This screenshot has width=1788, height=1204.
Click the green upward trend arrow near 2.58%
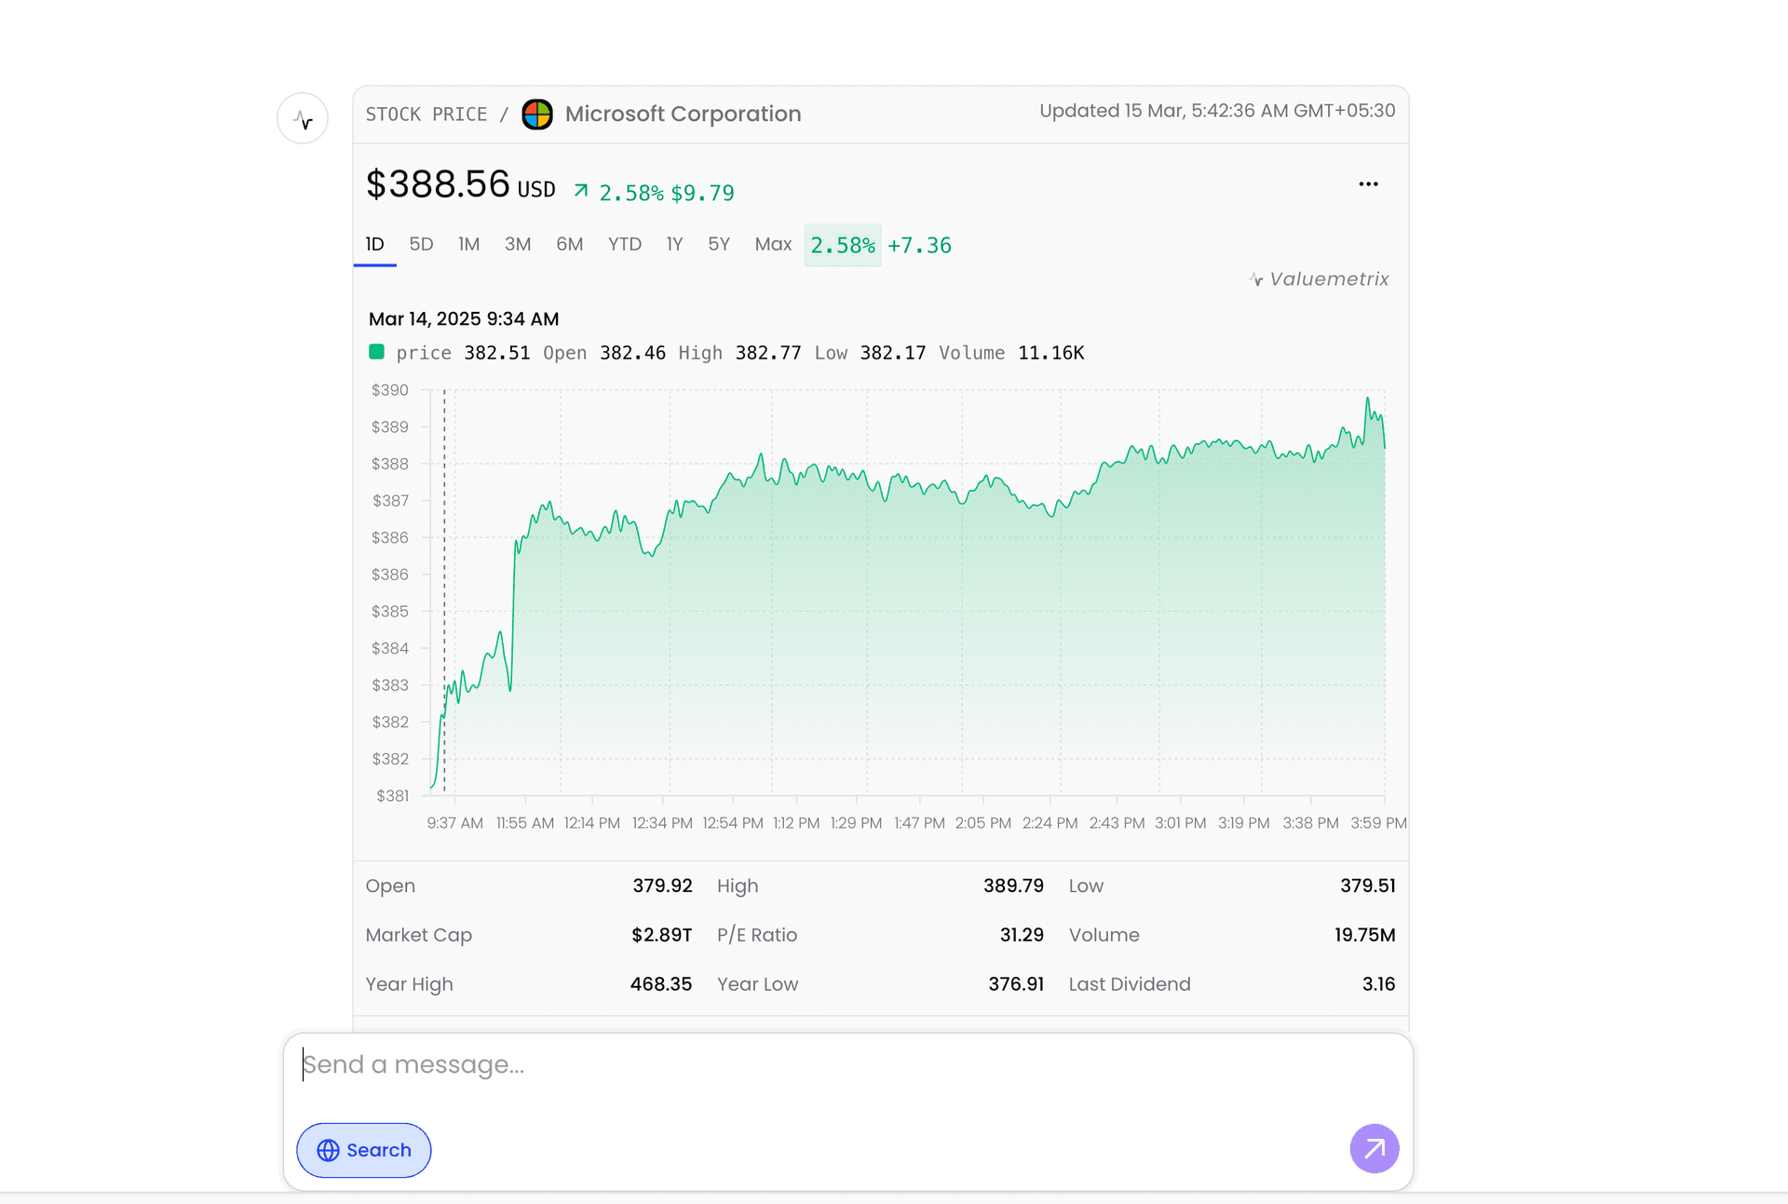point(579,190)
